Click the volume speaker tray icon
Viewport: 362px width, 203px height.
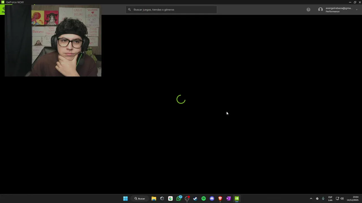(342, 198)
